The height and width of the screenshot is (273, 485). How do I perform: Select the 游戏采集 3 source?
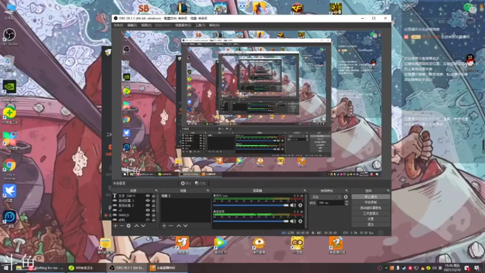point(133,201)
